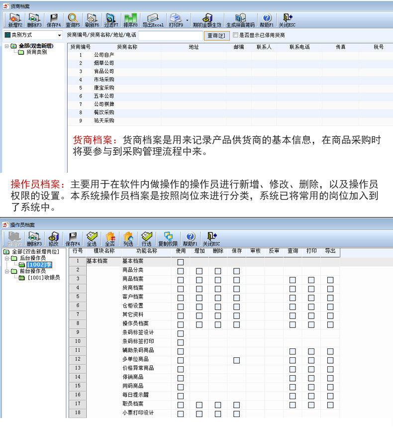Click 复制权限 copy permissions icon

coord(168,239)
